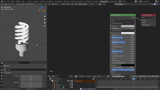Open the Slot 2 material slot dropdown
The height and width of the screenshot is (90, 160).
point(94,4)
